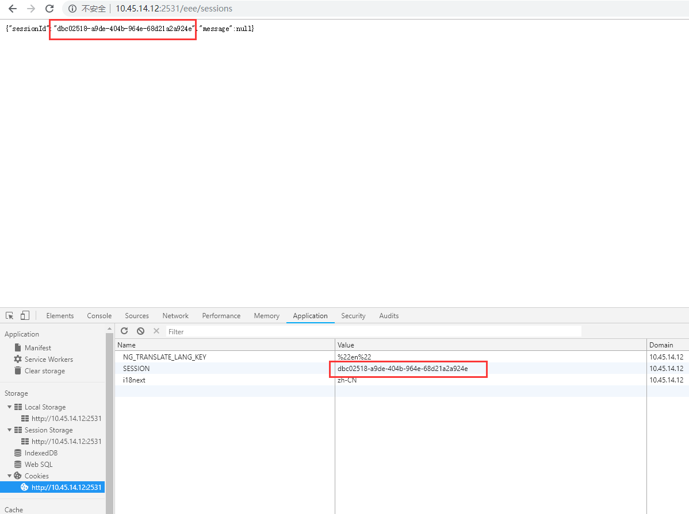Go back using browser back arrow
Screen dimensions: 689x514
[13, 9]
